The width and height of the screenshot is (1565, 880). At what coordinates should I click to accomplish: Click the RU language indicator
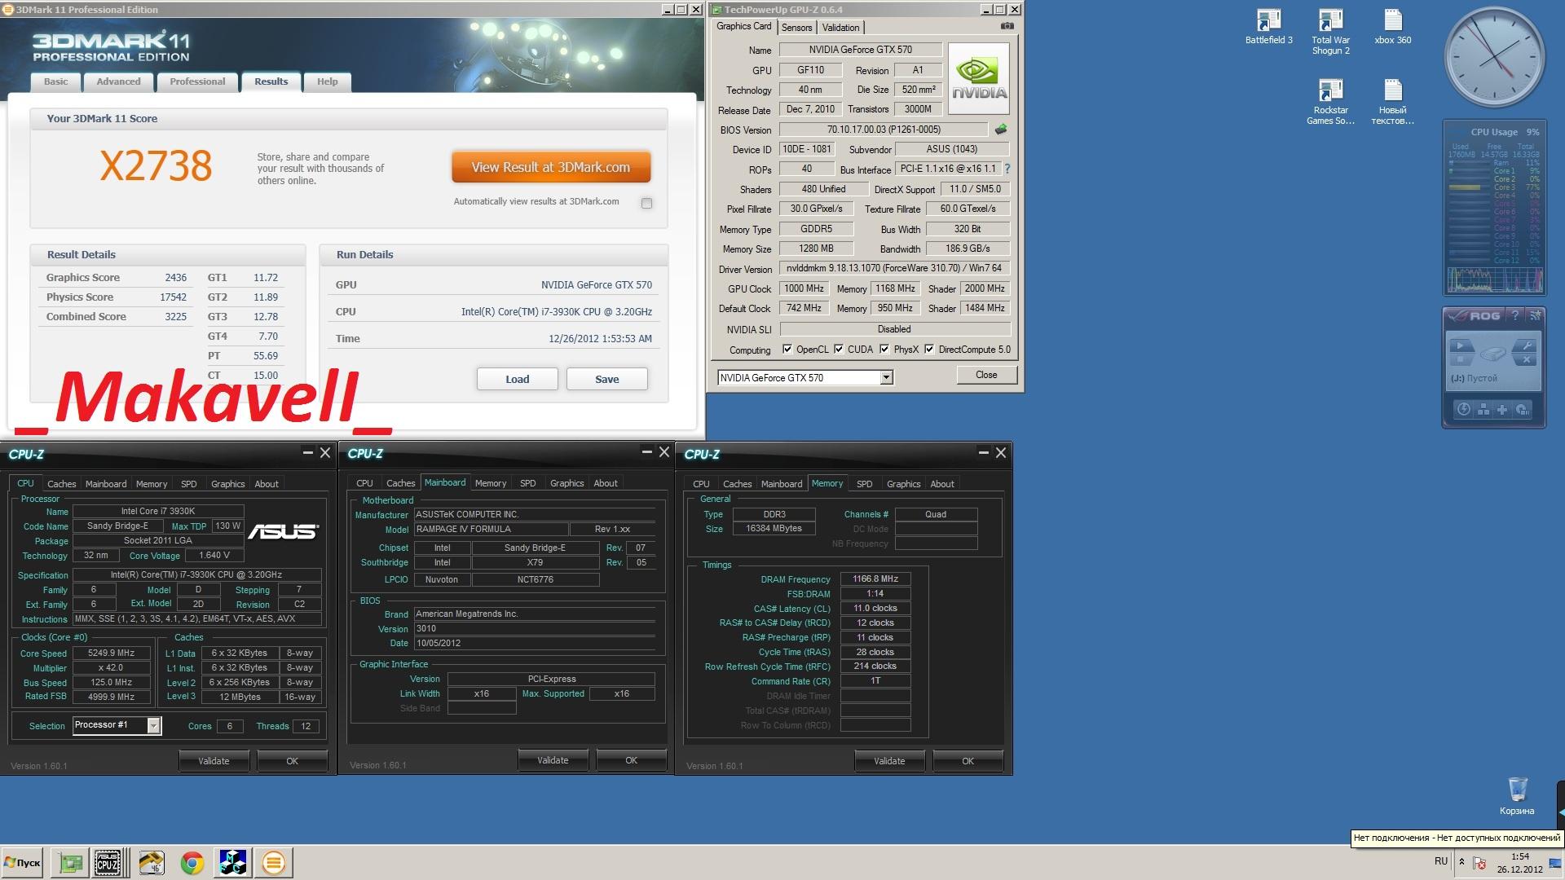[1441, 861]
